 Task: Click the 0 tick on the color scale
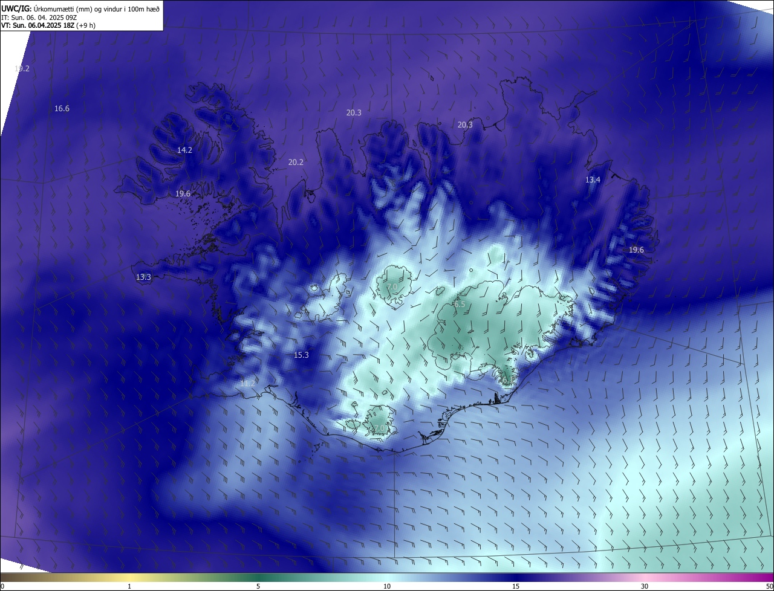(x=2, y=586)
